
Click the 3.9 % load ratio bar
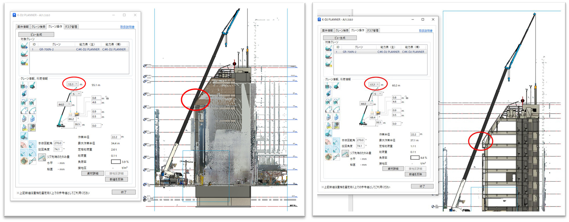[x=116, y=162]
